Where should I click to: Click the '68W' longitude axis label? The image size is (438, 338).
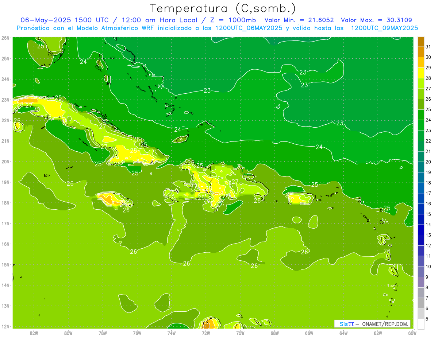pos(275,333)
